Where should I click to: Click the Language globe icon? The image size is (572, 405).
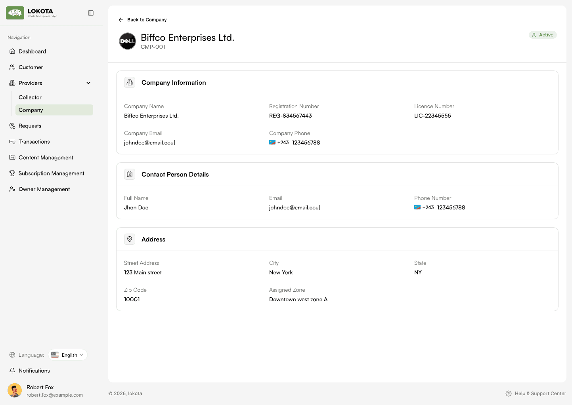[12, 355]
